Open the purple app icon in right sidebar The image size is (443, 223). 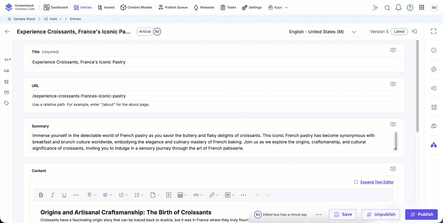434,145
